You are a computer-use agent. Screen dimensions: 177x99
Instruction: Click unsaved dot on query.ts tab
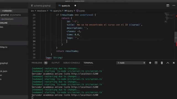point(75,5)
